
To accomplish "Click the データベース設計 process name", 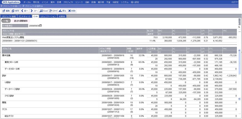I will tap(12, 89).
